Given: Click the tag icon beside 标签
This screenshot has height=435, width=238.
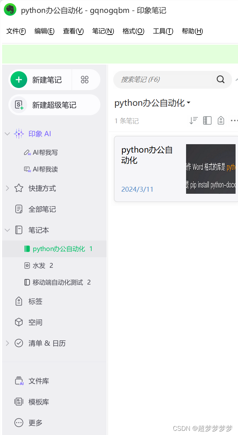Looking at the screenshot, I should (19, 301).
